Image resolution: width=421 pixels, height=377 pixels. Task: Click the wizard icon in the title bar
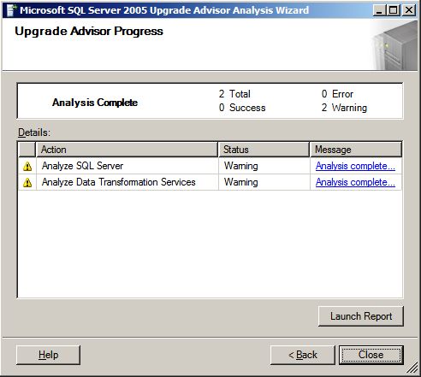tap(11, 10)
